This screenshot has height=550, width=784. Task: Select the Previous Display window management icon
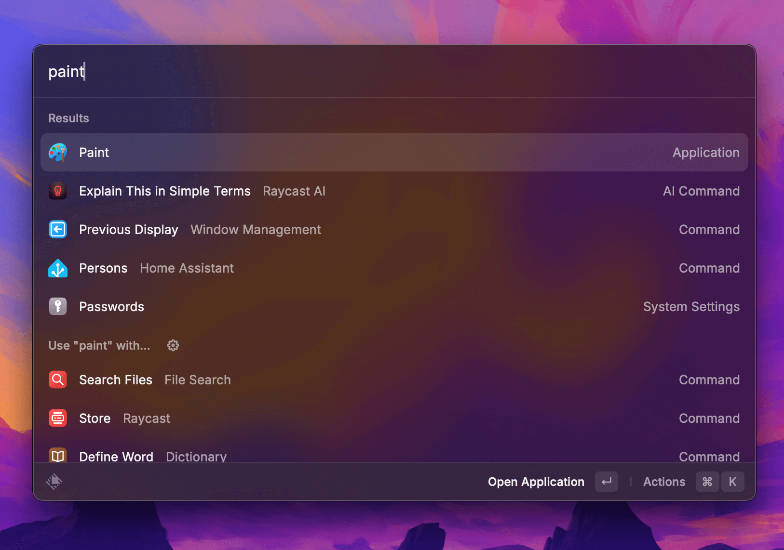[x=57, y=229]
